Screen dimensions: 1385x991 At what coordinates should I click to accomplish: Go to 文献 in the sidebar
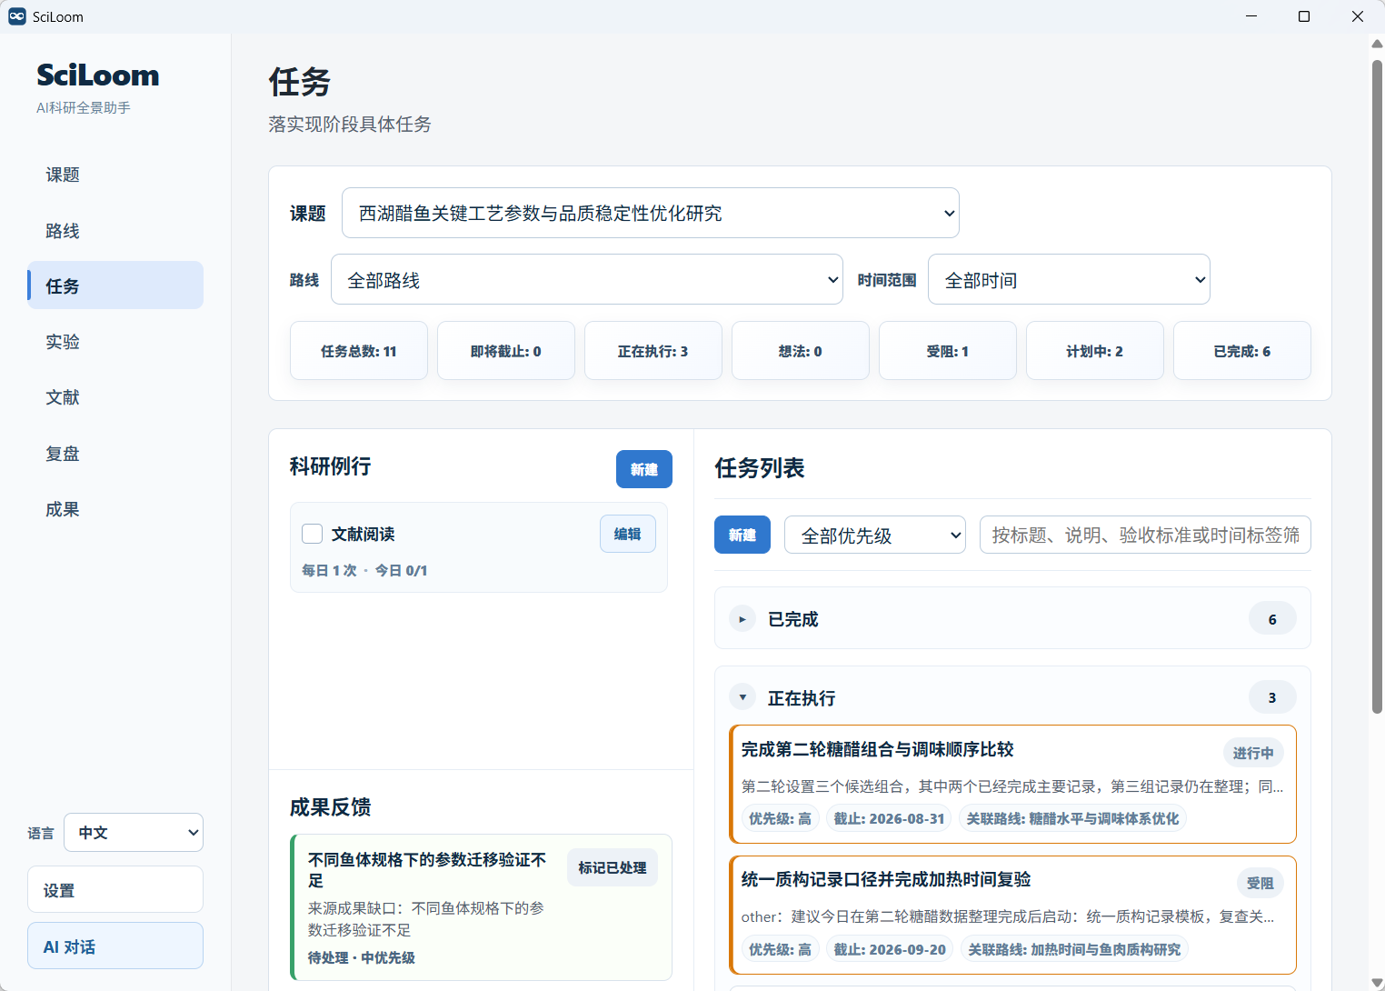coord(115,396)
